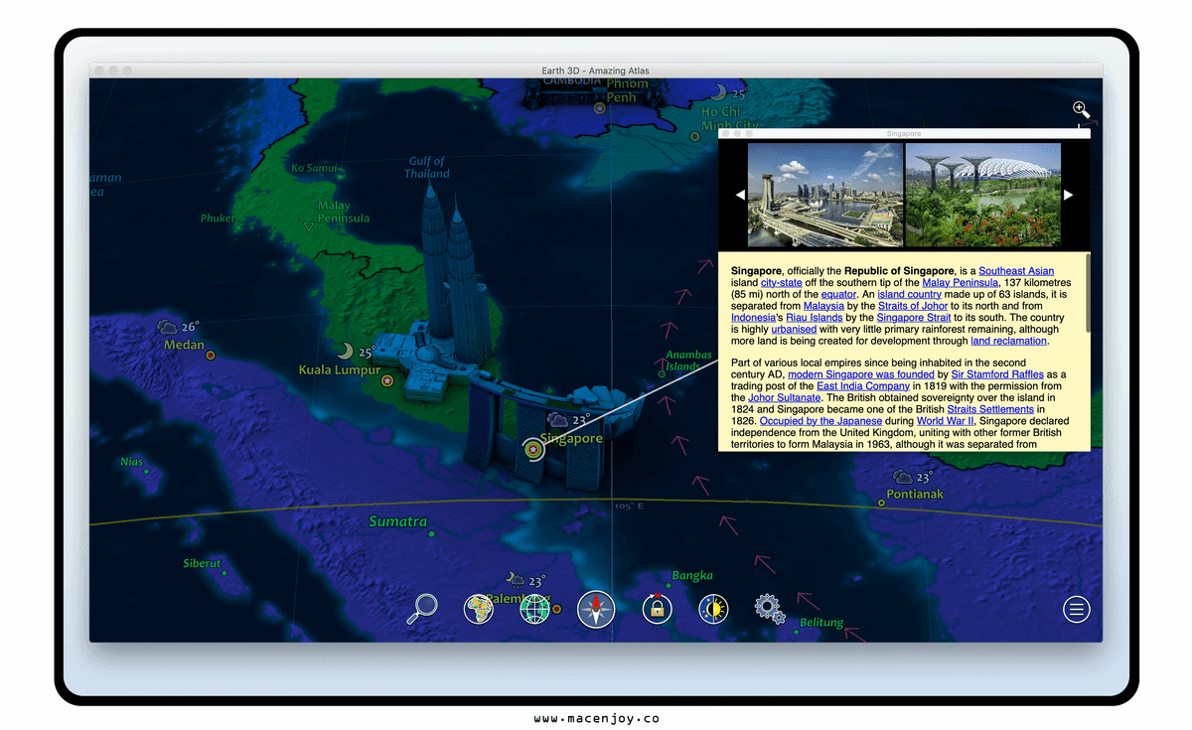Open the Sir Stamford Raffles link

(x=997, y=374)
